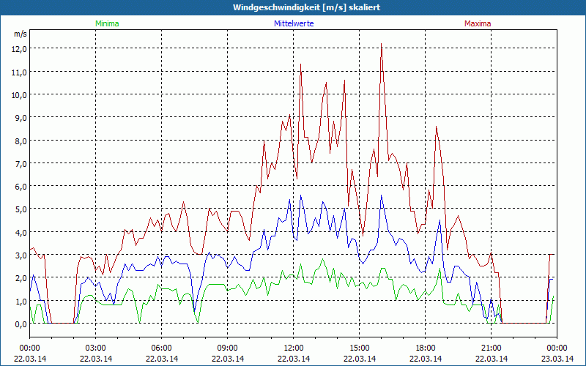The width and height of the screenshot is (586, 366).
Task: Click the 9,0 y-axis value
Action: (21, 118)
